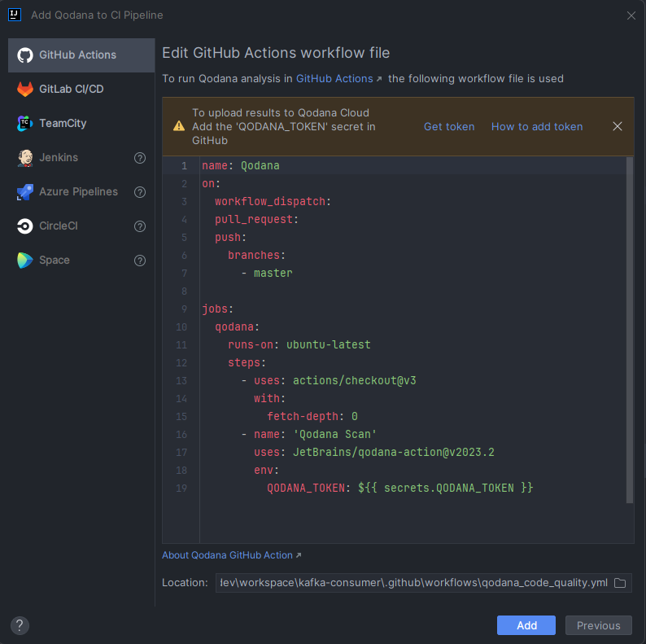Click the Add button
Screen dimensions: 646x644
(526, 625)
